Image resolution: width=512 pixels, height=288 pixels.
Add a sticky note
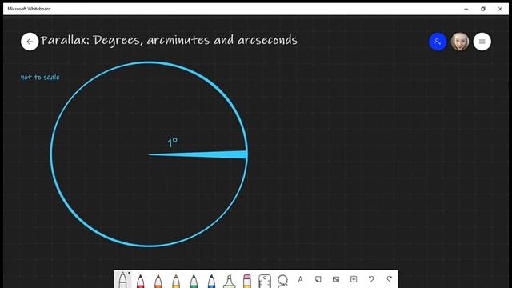(318, 279)
